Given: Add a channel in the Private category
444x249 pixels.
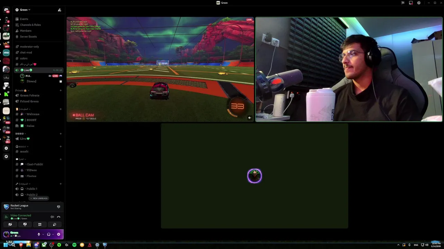Looking at the screenshot, I should coord(61,90).
